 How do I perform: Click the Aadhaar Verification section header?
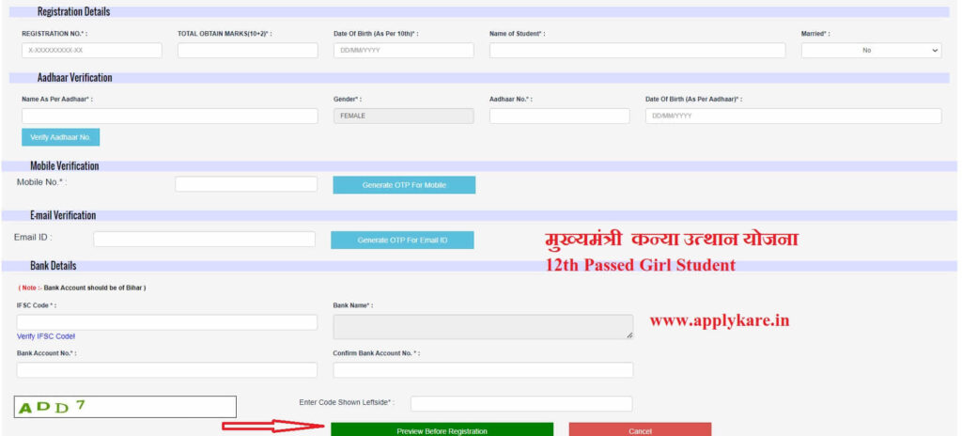(x=479, y=78)
